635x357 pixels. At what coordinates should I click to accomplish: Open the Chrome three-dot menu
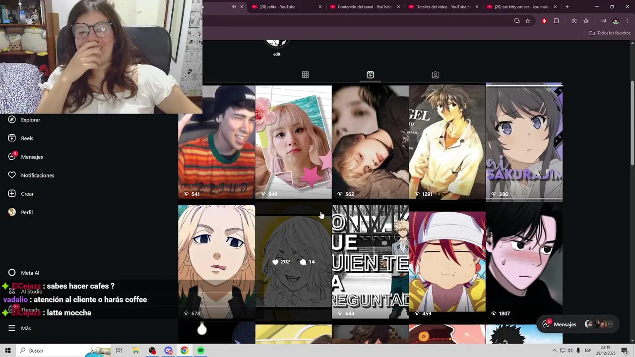[627, 21]
